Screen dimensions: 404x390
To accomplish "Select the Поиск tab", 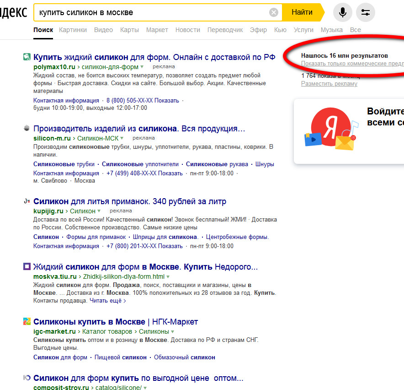I will coord(43,30).
